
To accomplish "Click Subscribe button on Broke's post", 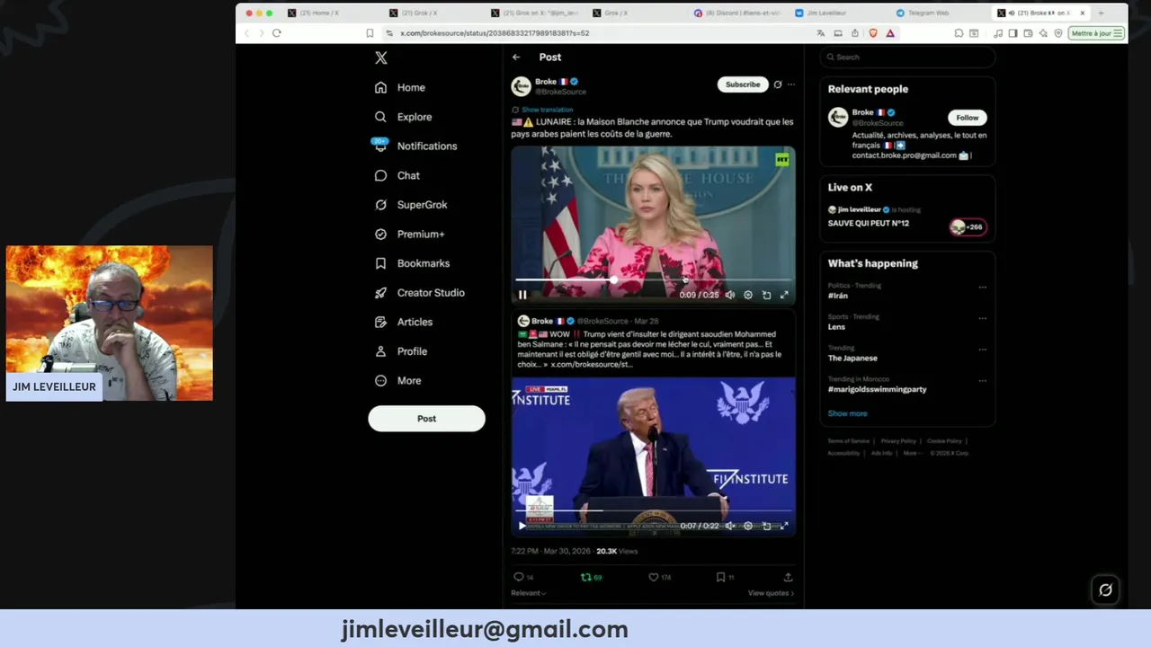I will [743, 84].
